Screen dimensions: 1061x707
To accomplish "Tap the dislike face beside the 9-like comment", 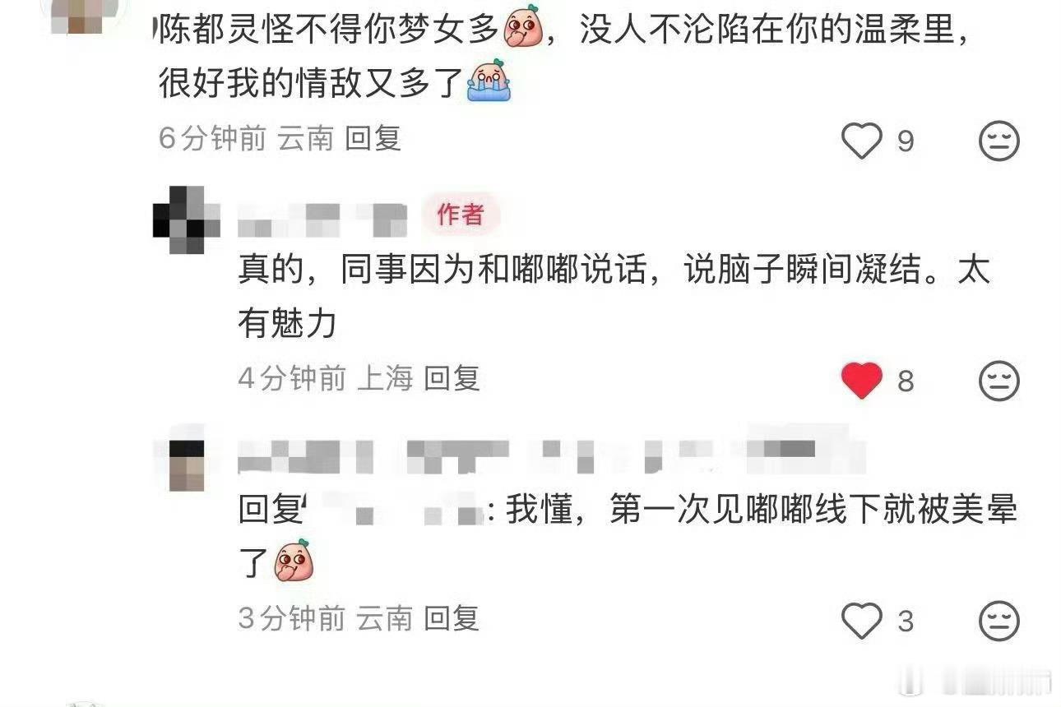I will [x=999, y=141].
